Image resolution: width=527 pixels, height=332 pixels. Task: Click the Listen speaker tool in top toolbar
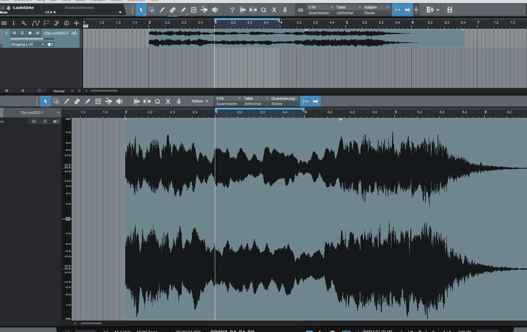(x=215, y=10)
